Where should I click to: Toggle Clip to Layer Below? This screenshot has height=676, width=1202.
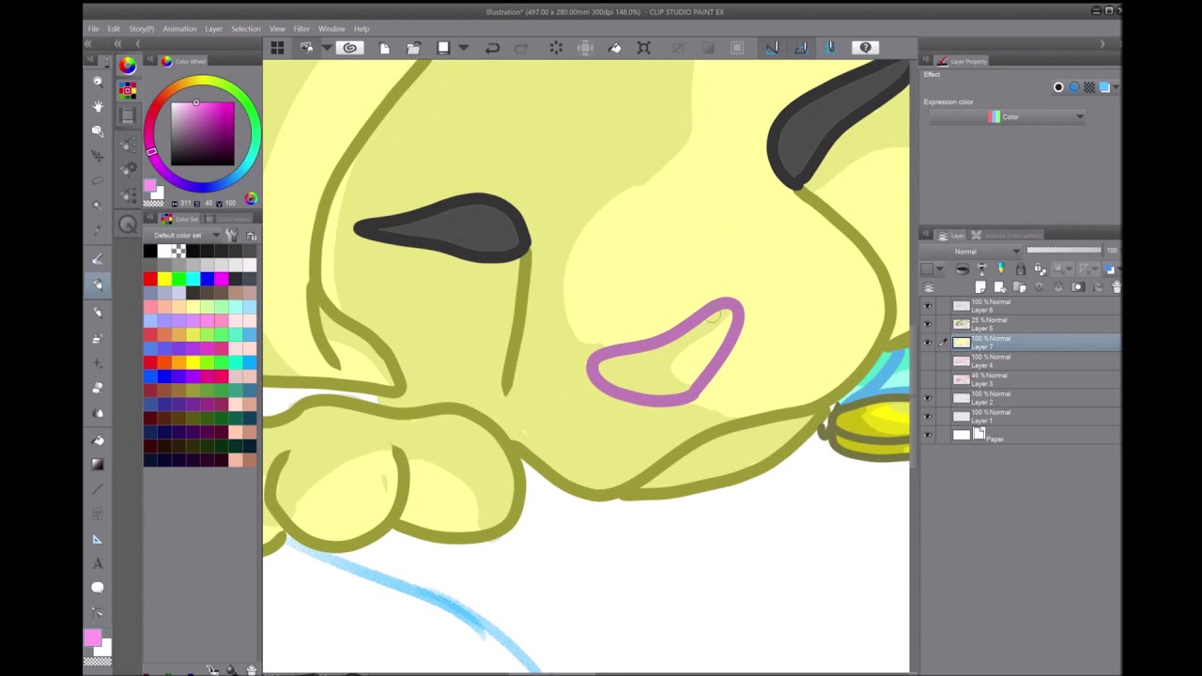[x=963, y=269]
